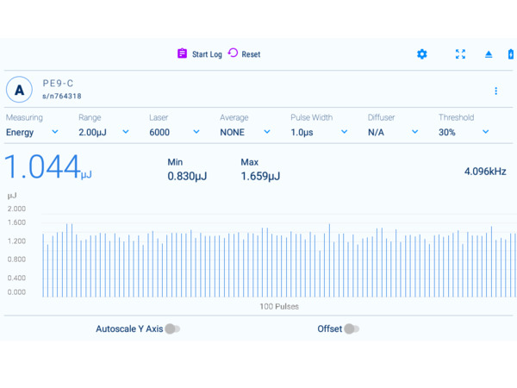Open settings with the gear icon
Screen dimensions: 517x388
pyautogui.click(x=421, y=54)
